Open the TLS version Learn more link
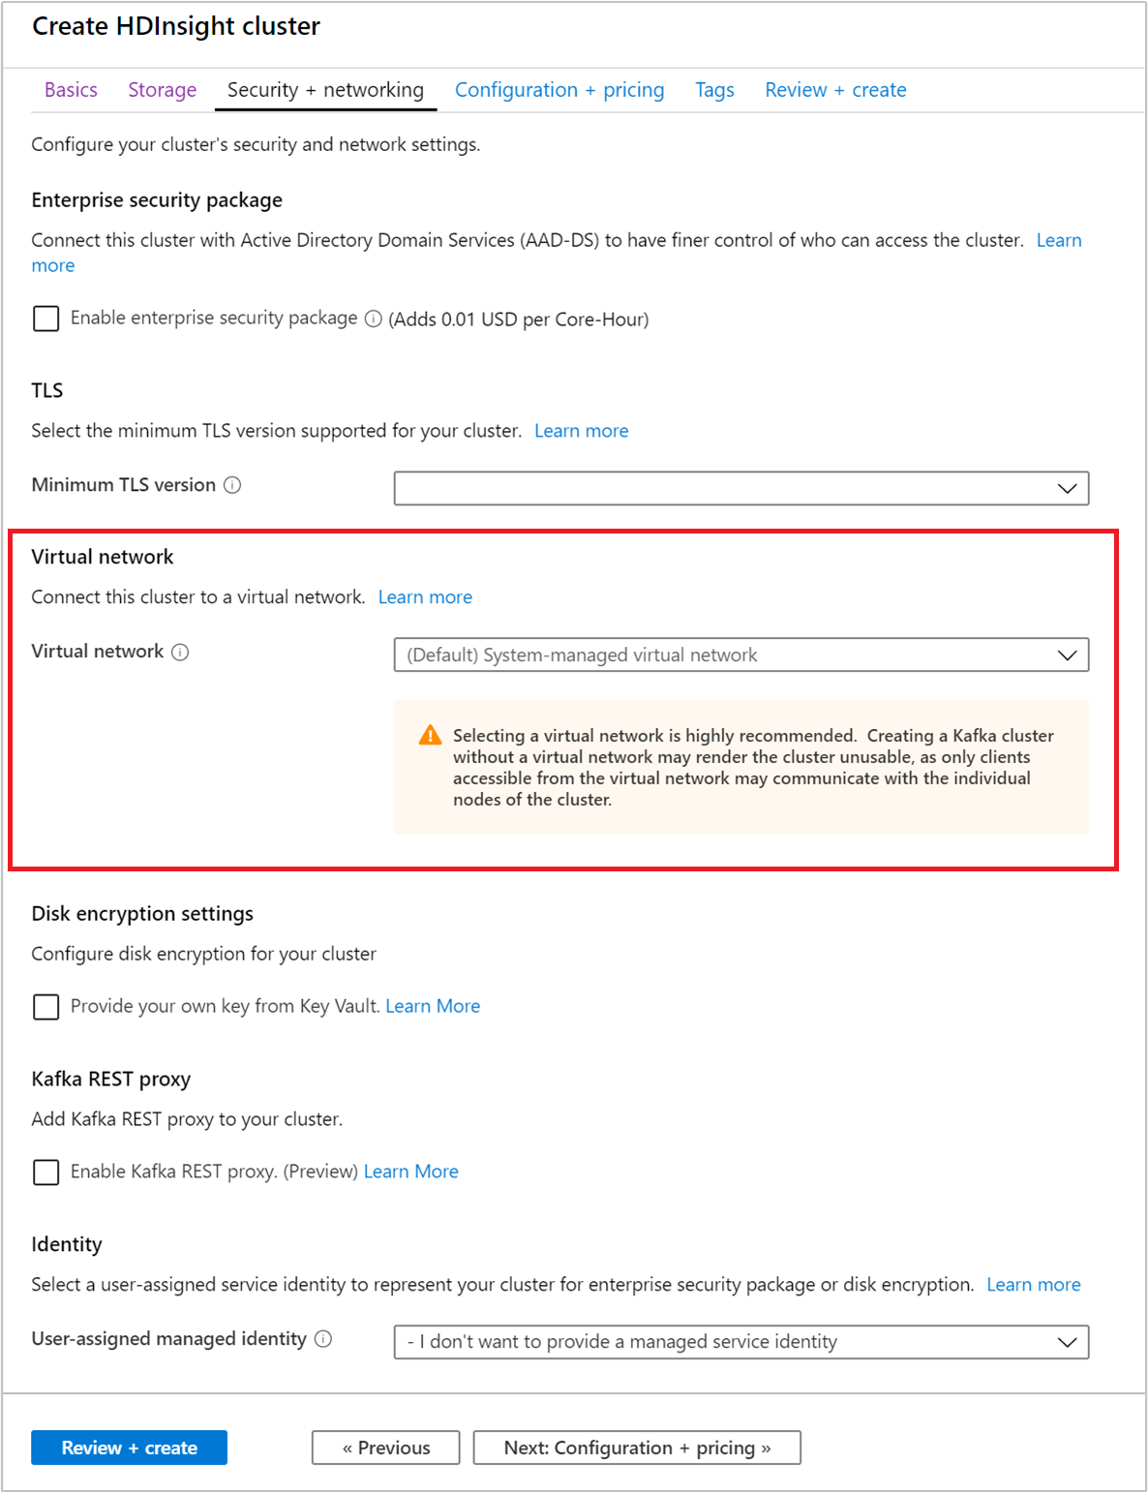The image size is (1148, 1493). pos(581,431)
